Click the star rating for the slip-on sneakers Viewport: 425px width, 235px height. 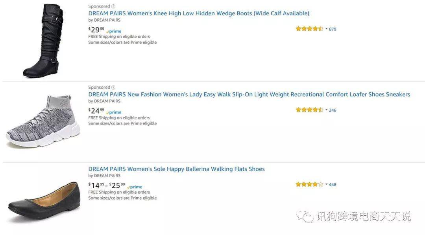(x=310, y=110)
